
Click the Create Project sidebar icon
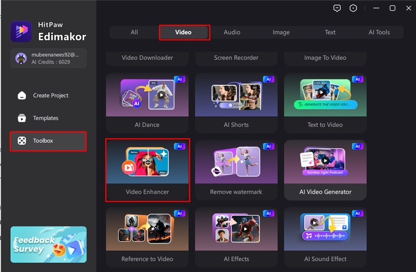22,96
